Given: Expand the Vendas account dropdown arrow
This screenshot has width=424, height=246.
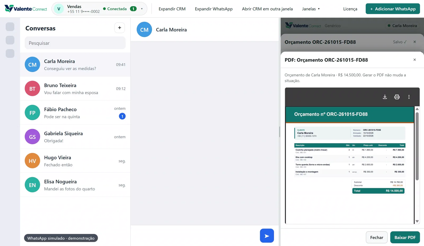Looking at the screenshot, I should pos(142,9).
